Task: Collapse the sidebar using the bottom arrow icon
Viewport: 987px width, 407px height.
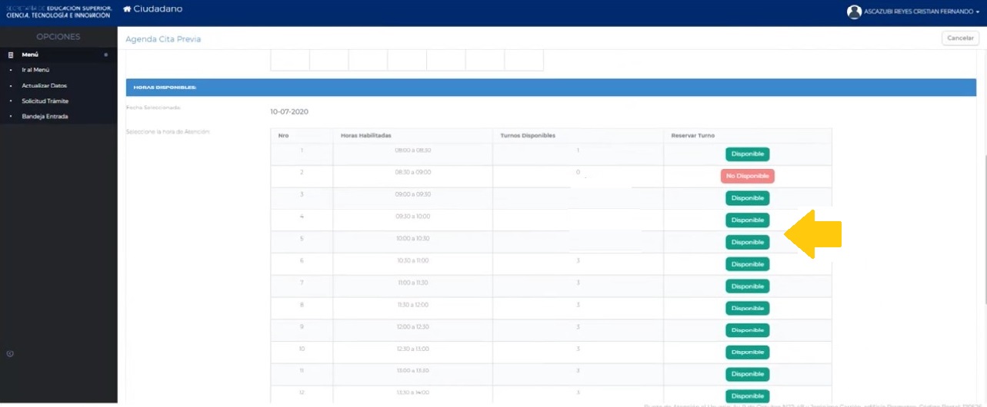Action: [10, 354]
